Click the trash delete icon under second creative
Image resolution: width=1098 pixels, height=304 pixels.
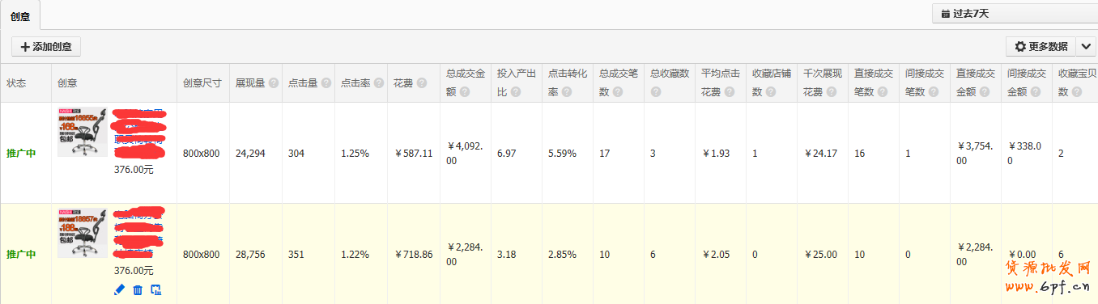[138, 289]
